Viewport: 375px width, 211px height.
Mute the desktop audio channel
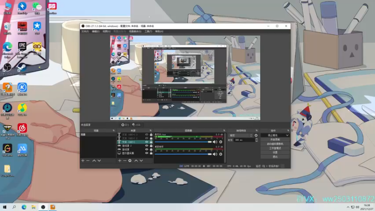(x=215, y=154)
